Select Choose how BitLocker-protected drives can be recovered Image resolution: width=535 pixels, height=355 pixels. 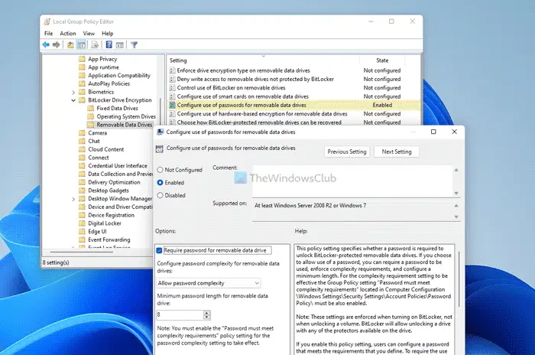tap(259, 122)
